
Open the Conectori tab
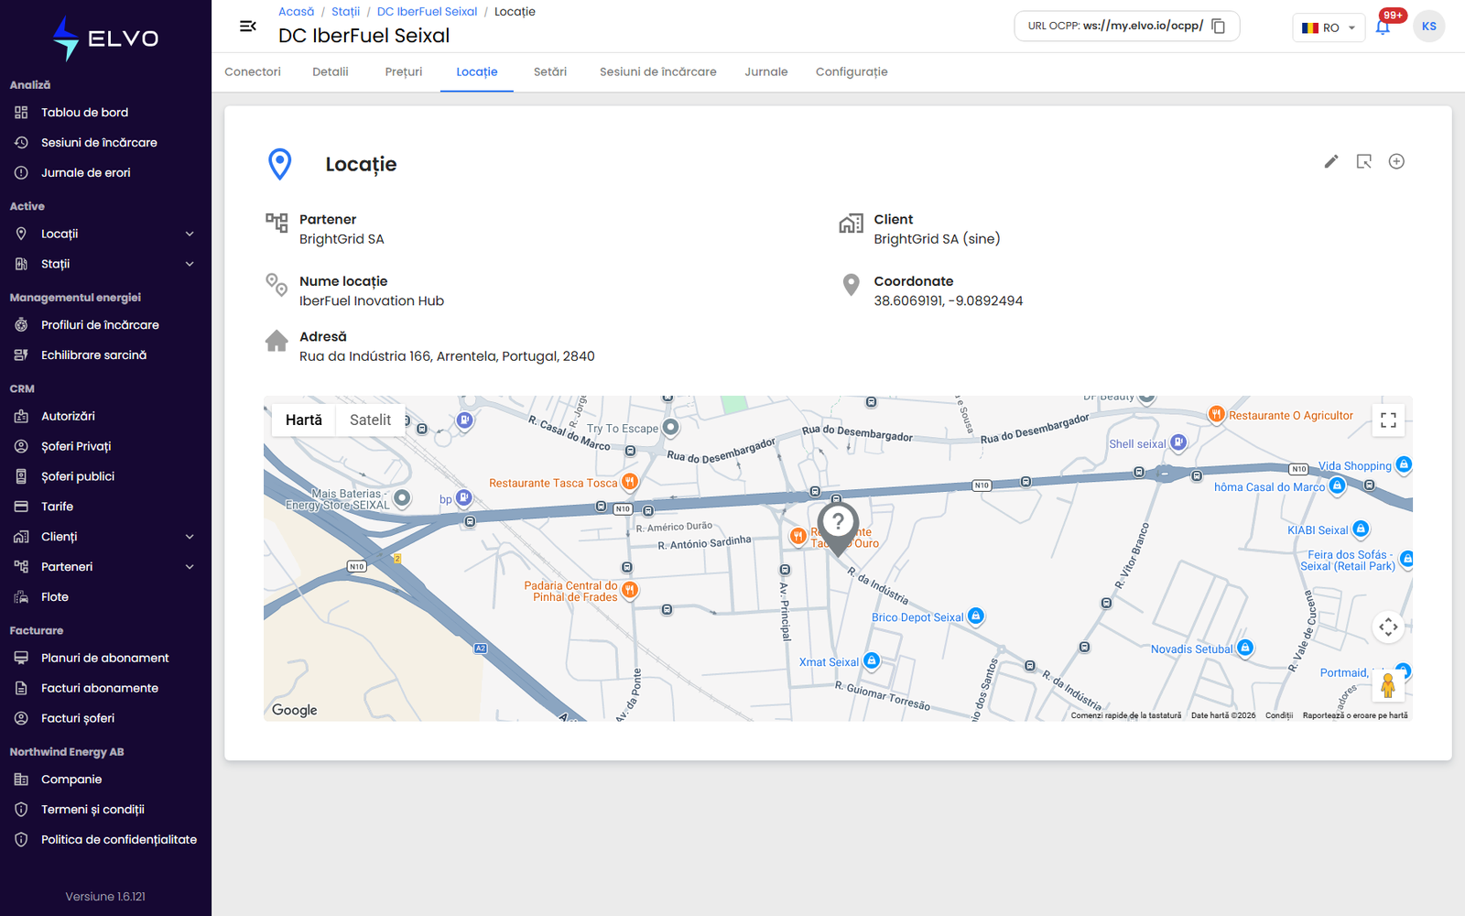point(253,72)
